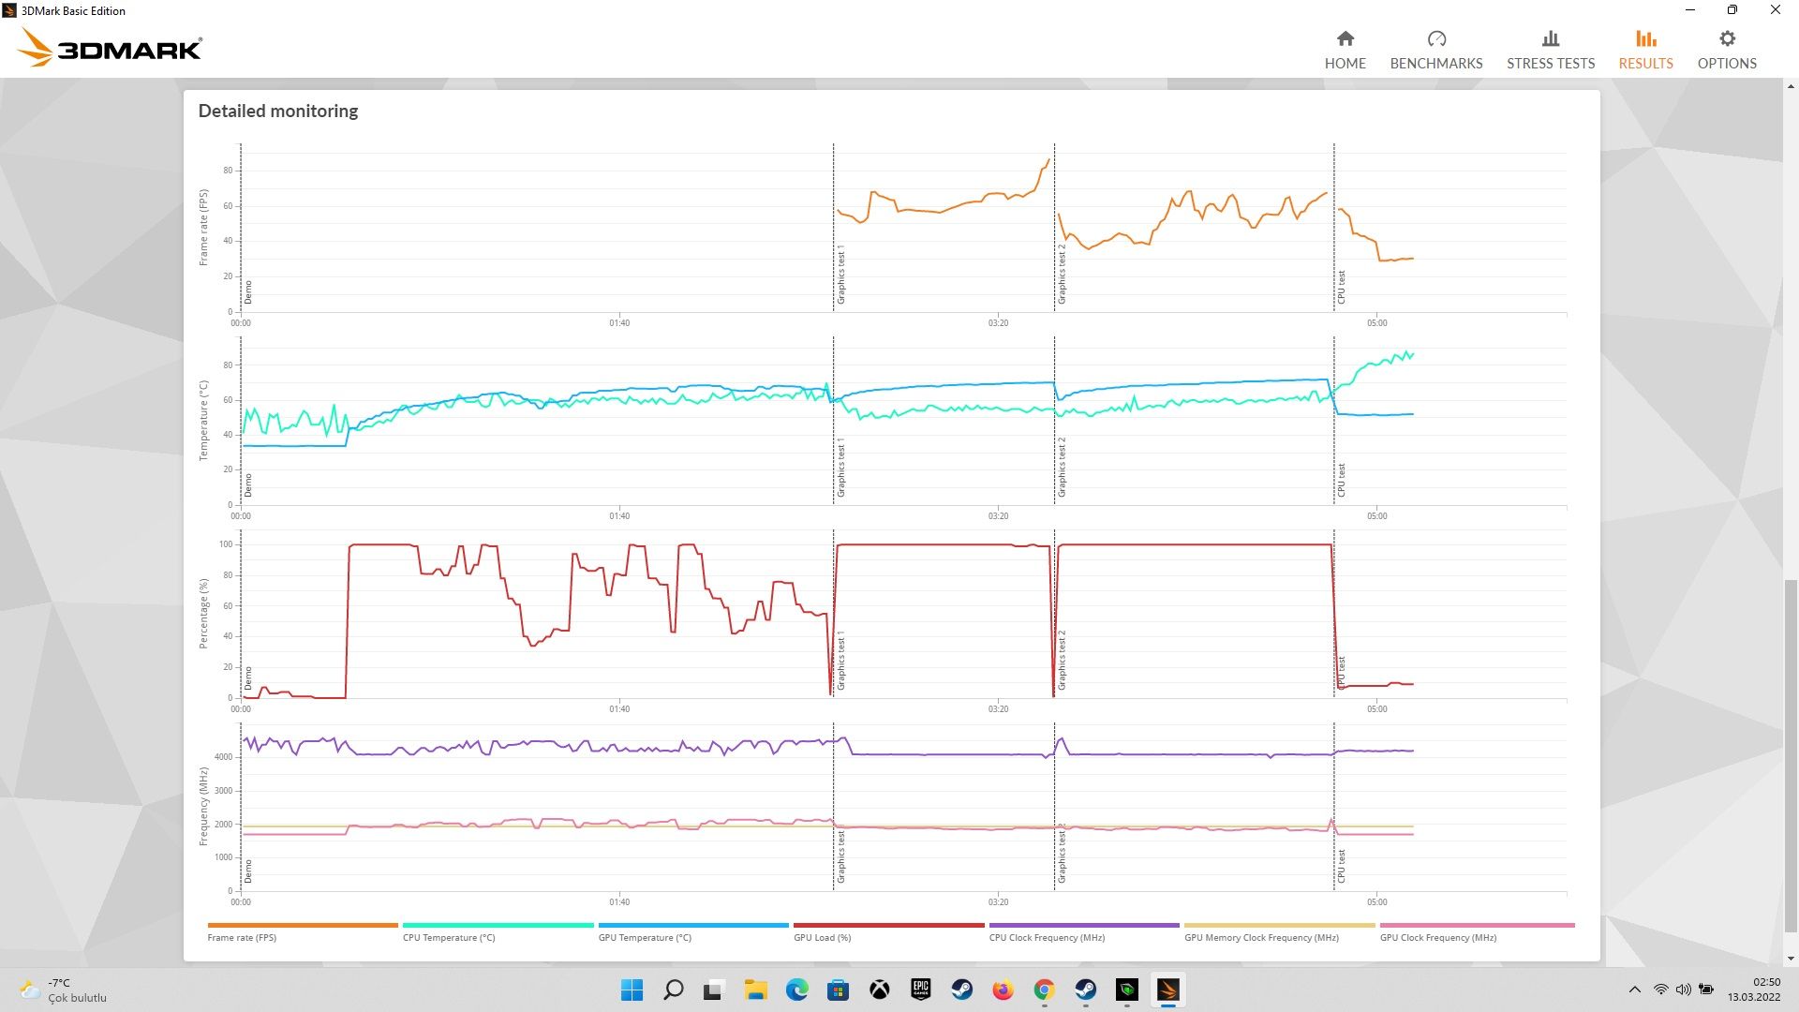Toggle GPU Memory Clock Frequency legend
The height and width of the screenshot is (1012, 1799).
coord(1261,937)
